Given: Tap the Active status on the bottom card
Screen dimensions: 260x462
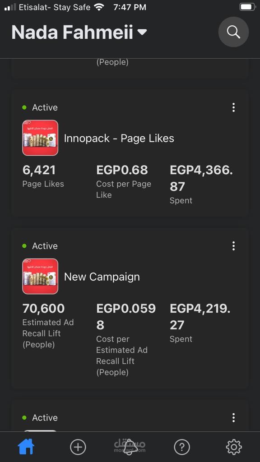Looking at the screenshot, I should point(40,417).
